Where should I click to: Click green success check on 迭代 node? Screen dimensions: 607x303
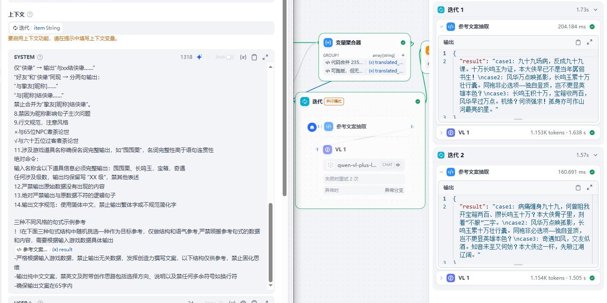point(418,101)
